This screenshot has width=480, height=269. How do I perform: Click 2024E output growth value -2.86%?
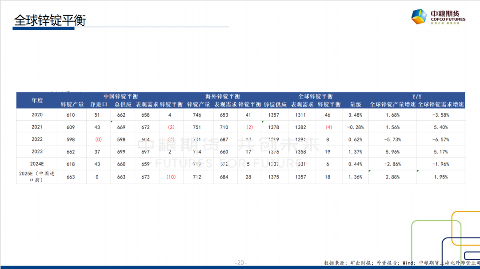[x=392, y=164]
